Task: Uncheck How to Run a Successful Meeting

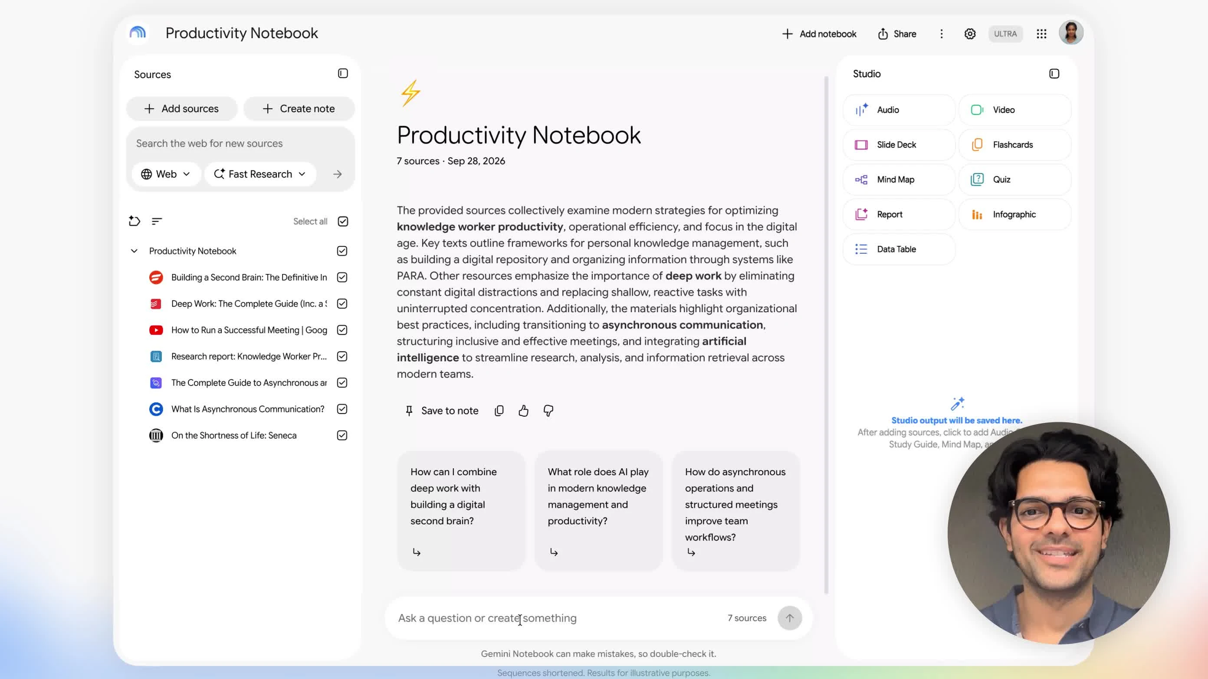Action: (x=342, y=330)
